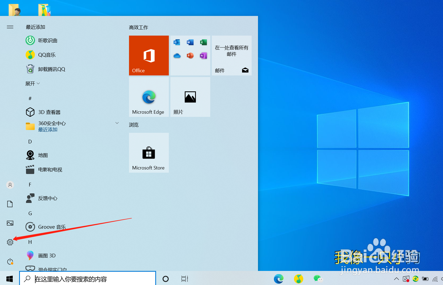Open OneDrive from the Office apps tile
The image size is (443, 285).
(177, 56)
